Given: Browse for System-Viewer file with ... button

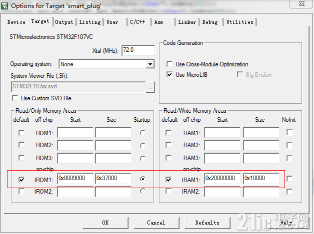Looking at the screenshot, I should (150, 87).
